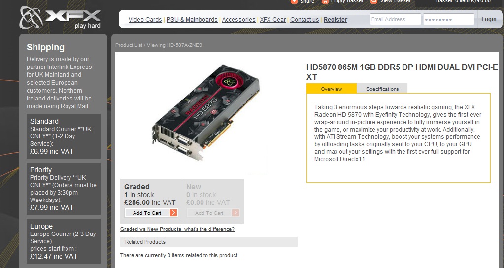Add the Graded item to cart
The width and height of the screenshot is (504, 268).
tap(151, 213)
